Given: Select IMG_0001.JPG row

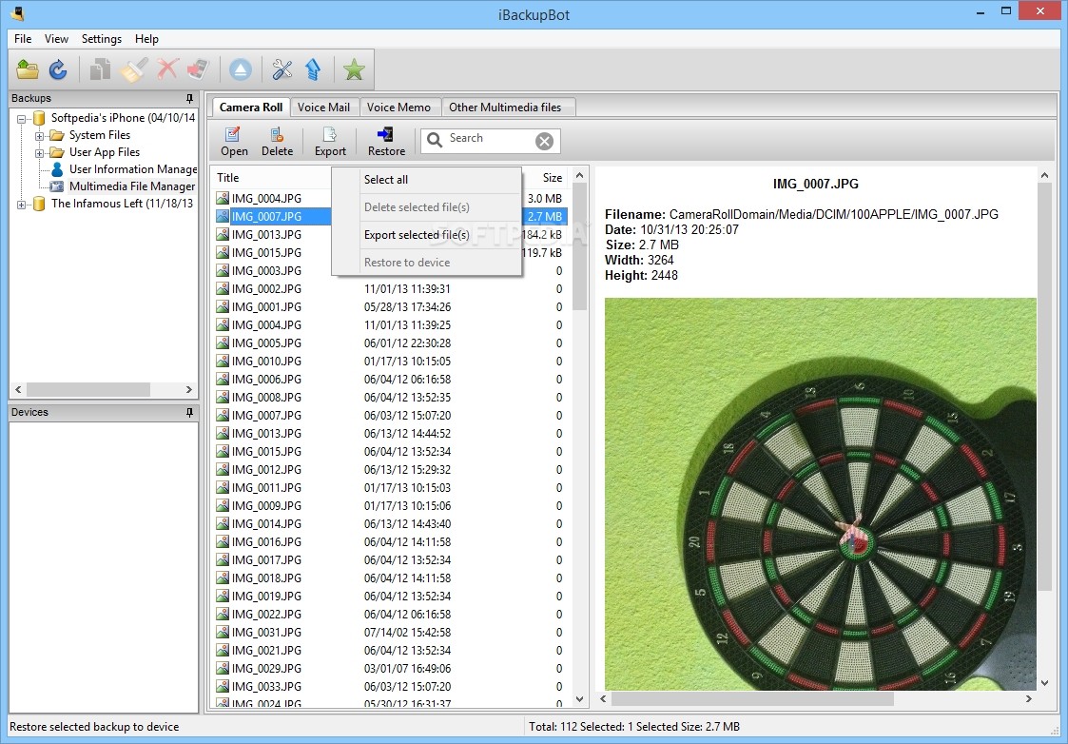Looking at the screenshot, I should [x=390, y=307].
